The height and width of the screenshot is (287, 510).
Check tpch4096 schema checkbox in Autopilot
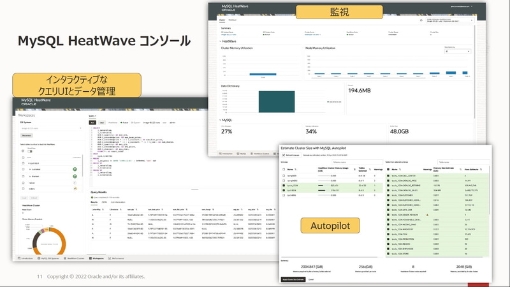(284, 195)
